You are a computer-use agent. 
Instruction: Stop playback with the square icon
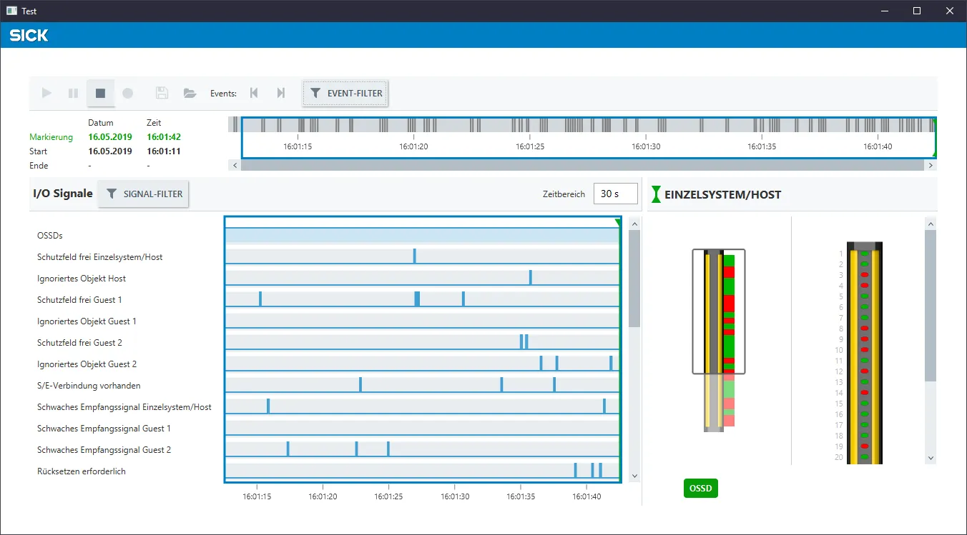coord(100,93)
